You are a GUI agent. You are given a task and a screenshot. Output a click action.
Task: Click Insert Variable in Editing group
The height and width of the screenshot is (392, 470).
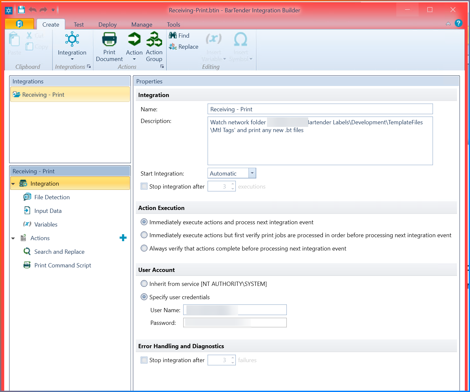click(214, 47)
